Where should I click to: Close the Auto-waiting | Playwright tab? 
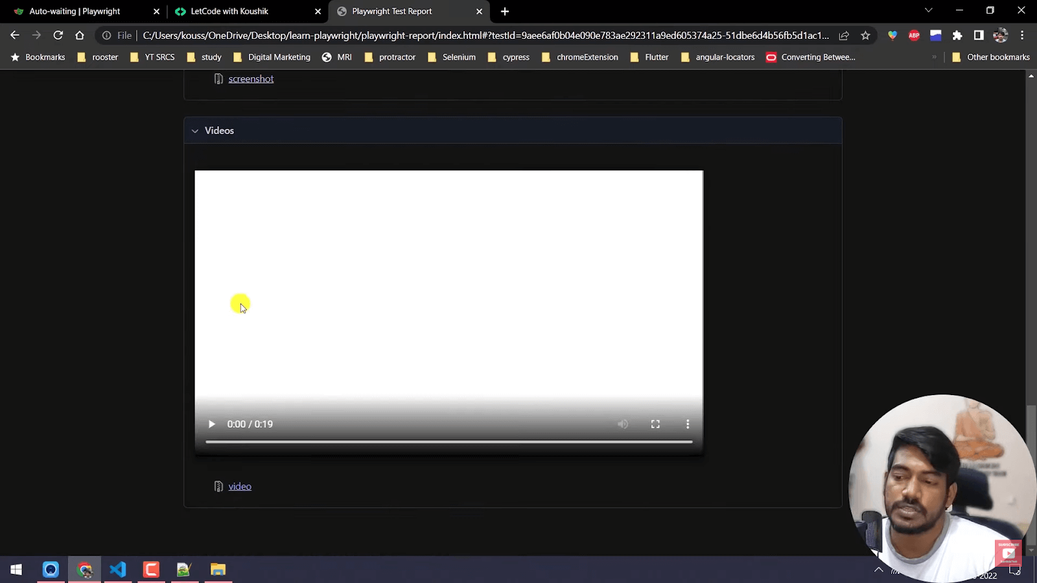[x=156, y=11]
